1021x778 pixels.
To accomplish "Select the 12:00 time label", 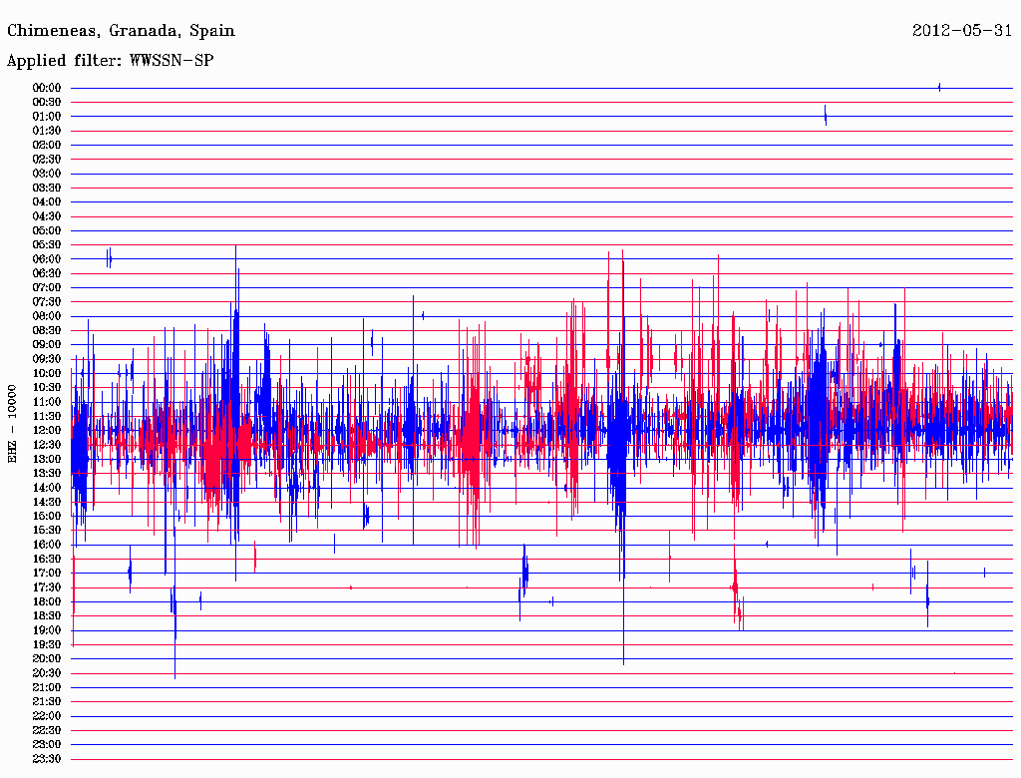I will click(46, 431).
